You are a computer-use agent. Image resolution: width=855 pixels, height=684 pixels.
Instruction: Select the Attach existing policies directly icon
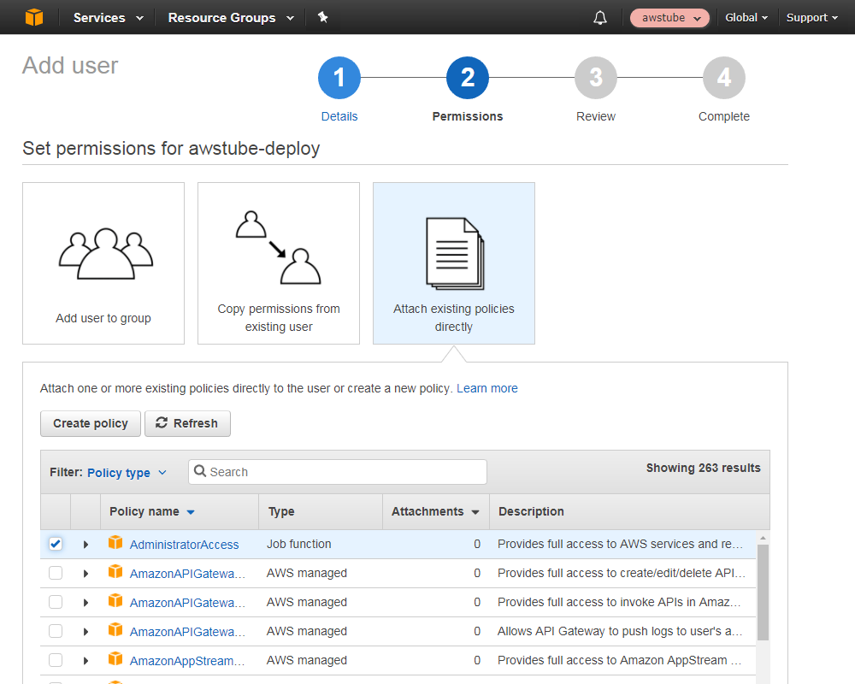(454, 254)
